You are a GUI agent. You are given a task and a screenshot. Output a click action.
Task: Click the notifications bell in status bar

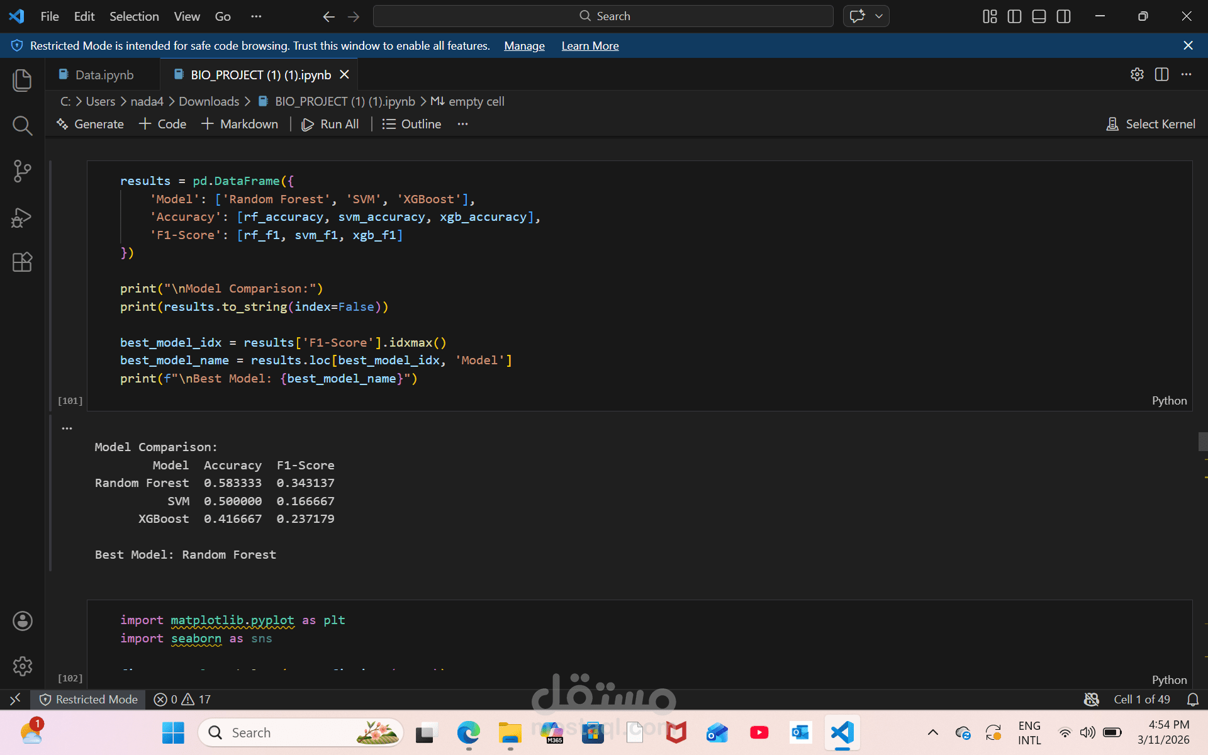click(1192, 700)
